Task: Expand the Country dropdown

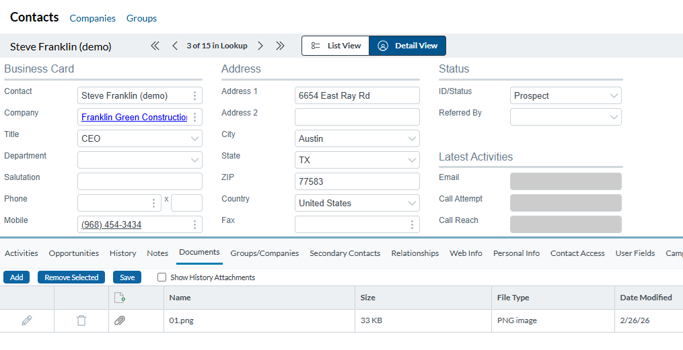Action: [x=412, y=203]
